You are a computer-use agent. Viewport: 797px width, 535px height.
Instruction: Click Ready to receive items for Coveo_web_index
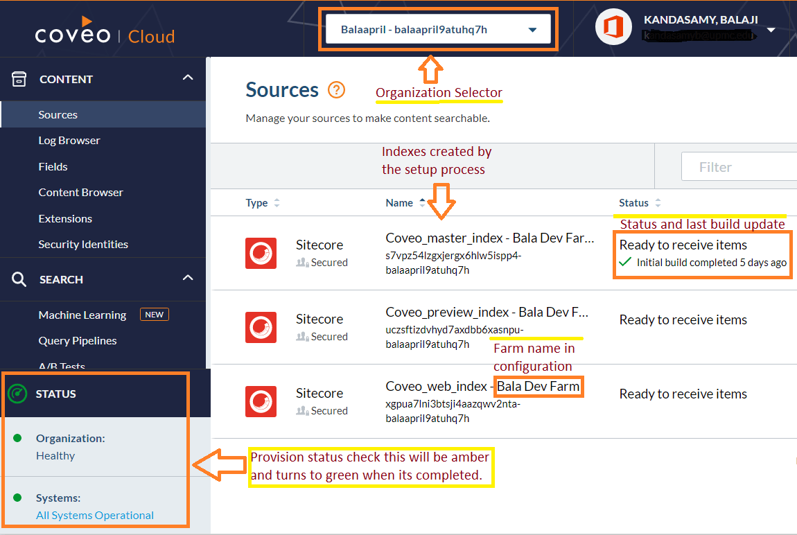(x=683, y=394)
